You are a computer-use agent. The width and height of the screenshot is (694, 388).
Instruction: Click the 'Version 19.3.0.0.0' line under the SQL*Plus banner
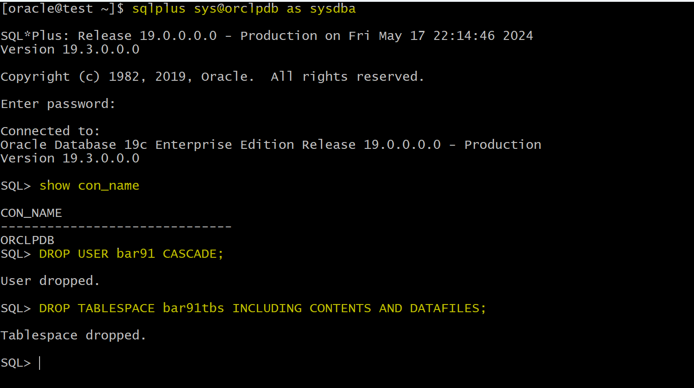coord(70,49)
